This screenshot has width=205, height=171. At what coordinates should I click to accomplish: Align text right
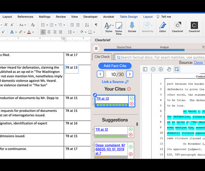coord(55,32)
